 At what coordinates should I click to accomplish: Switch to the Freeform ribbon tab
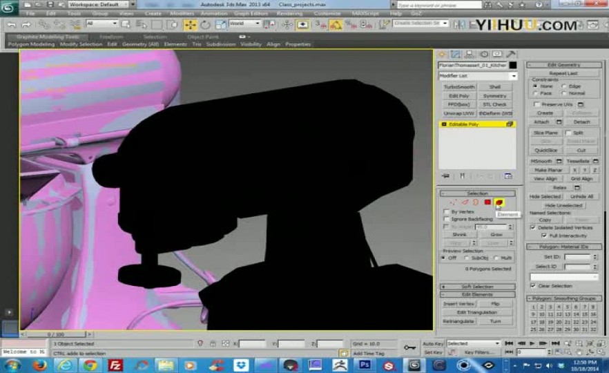[111, 37]
